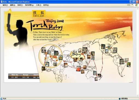This screenshot has height=100, width=139.
Task: Open the 說明(H) Help menu
Action: tap(46, 5)
